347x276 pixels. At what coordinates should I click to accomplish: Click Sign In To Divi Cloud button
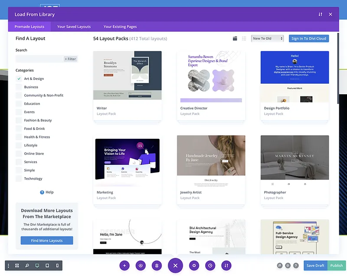[309, 39]
